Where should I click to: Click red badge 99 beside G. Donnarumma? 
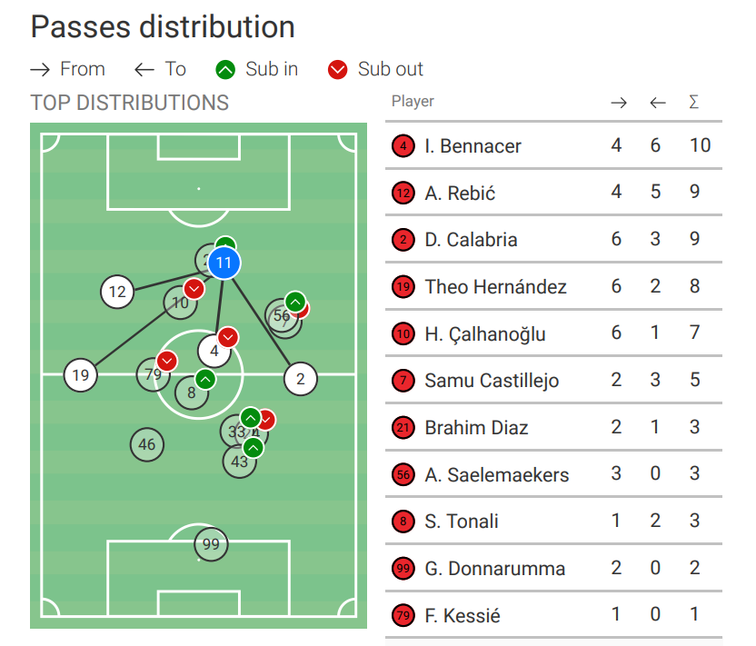(x=403, y=569)
